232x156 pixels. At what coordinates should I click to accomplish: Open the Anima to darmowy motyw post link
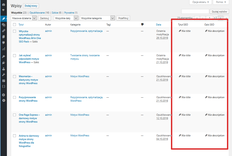click(29, 141)
